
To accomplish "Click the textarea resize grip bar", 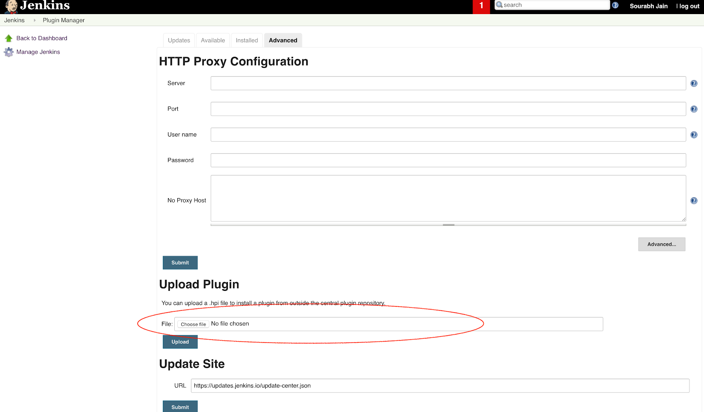I will tap(448, 224).
